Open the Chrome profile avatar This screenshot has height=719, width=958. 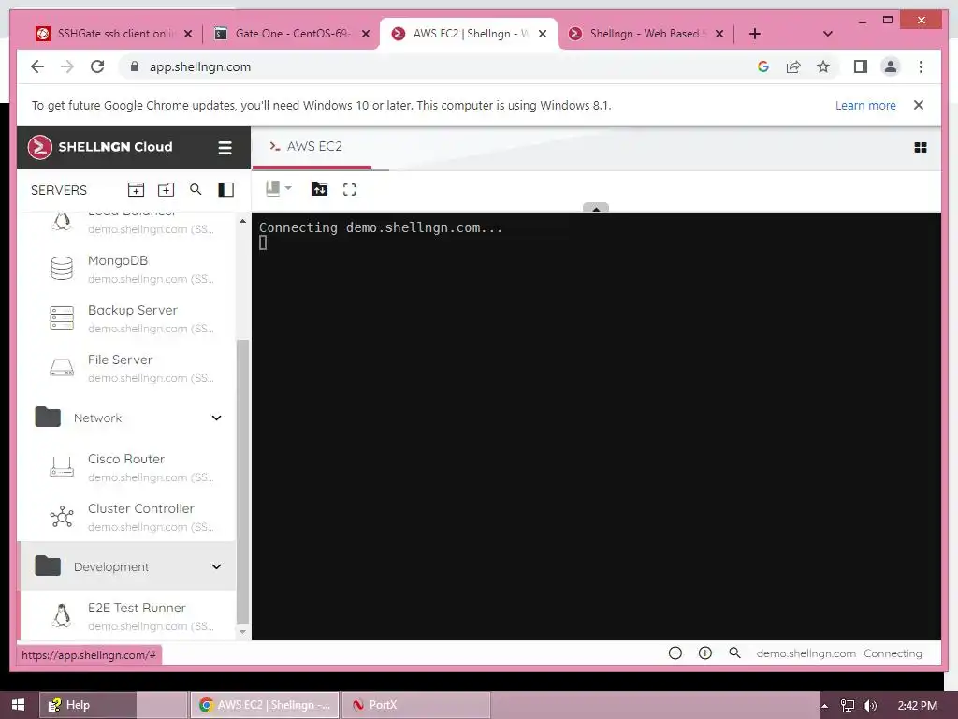tap(891, 66)
